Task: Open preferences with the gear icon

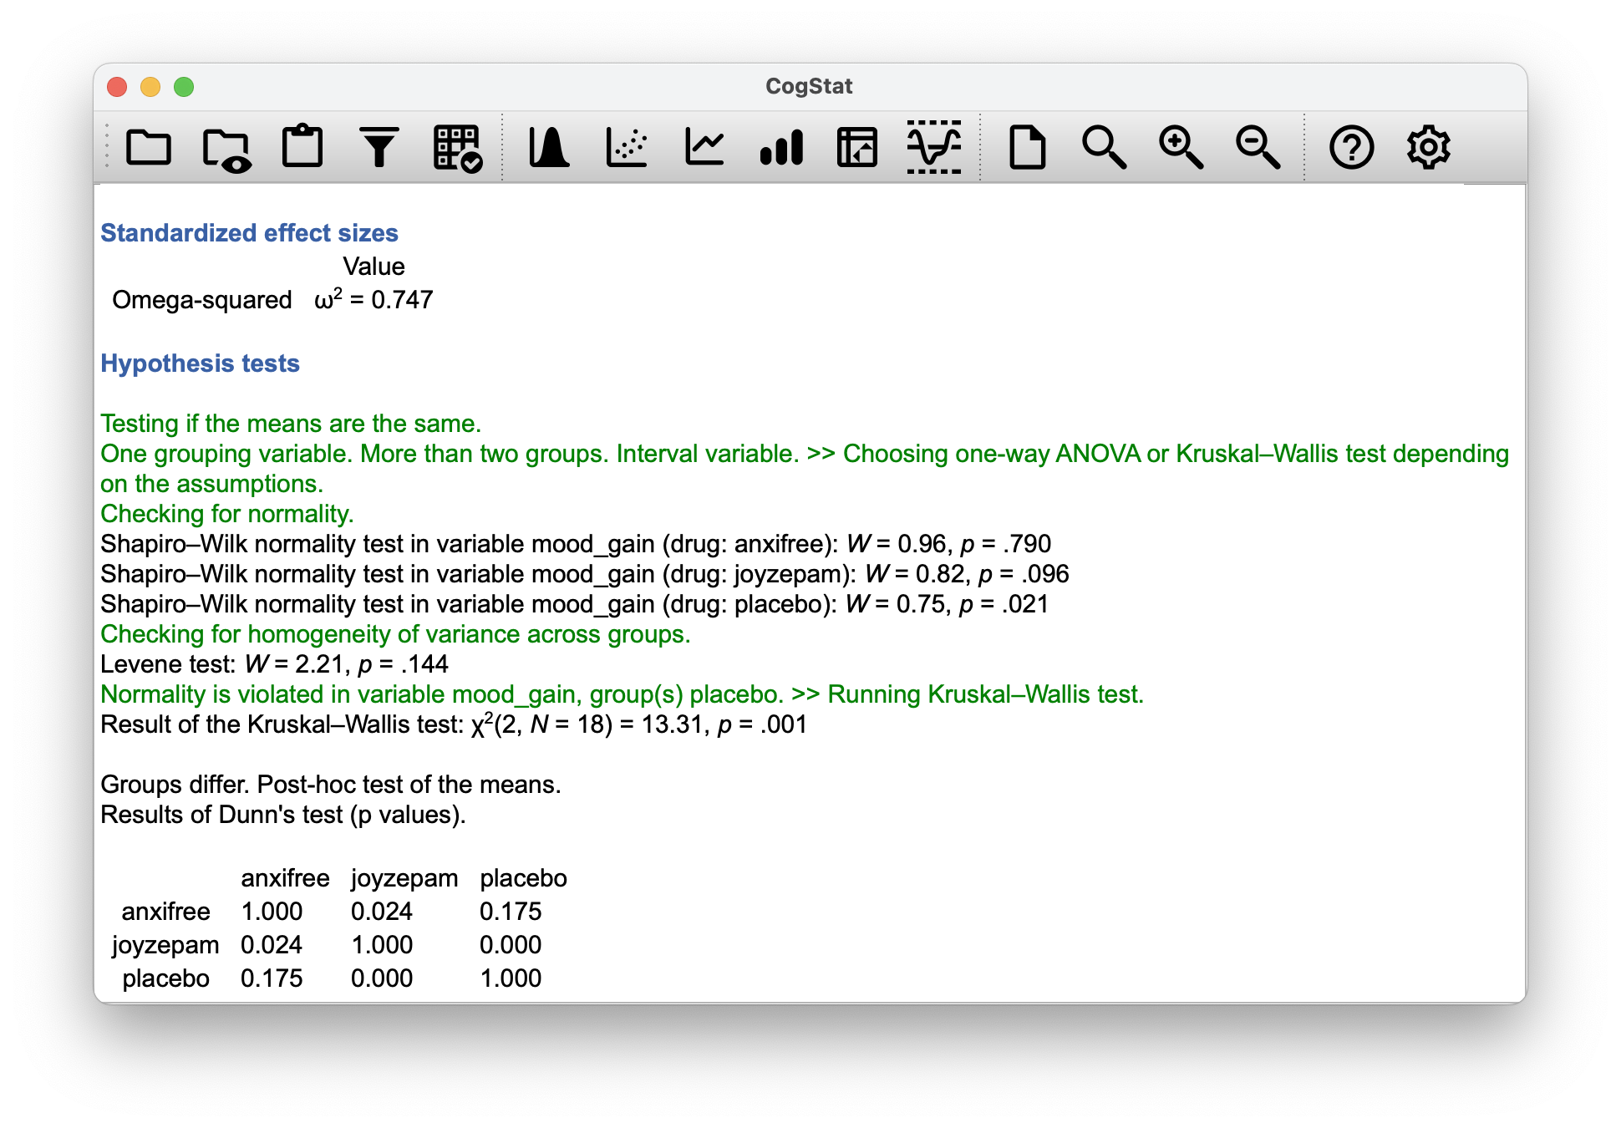Action: 1430,148
